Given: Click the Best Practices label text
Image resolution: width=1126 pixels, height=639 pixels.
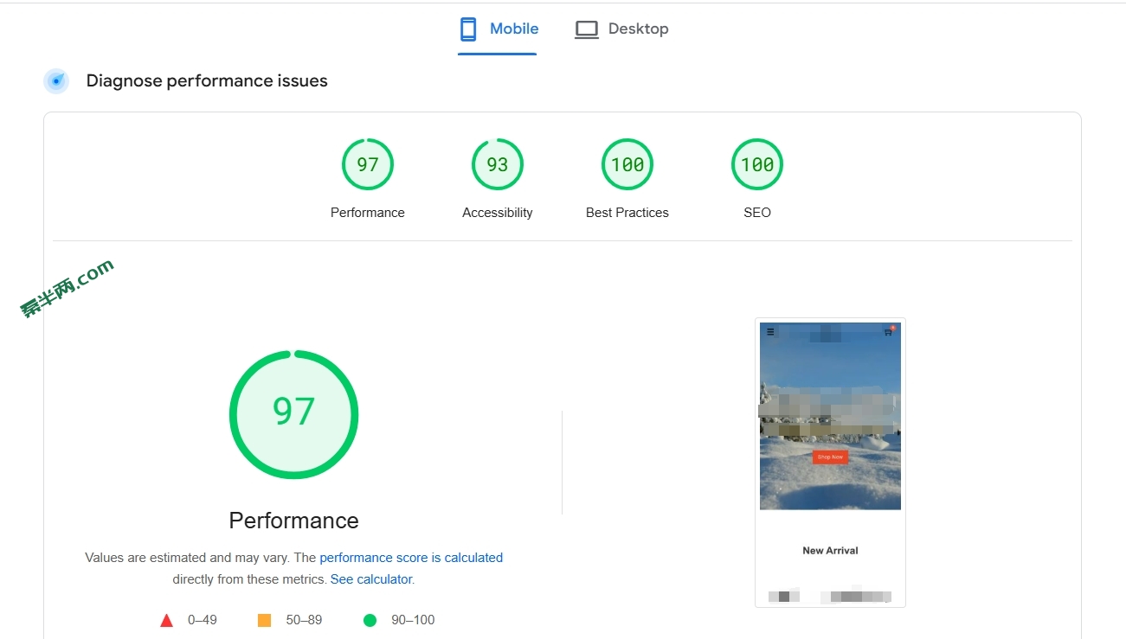Looking at the screenshot, I should click(627, 213).
